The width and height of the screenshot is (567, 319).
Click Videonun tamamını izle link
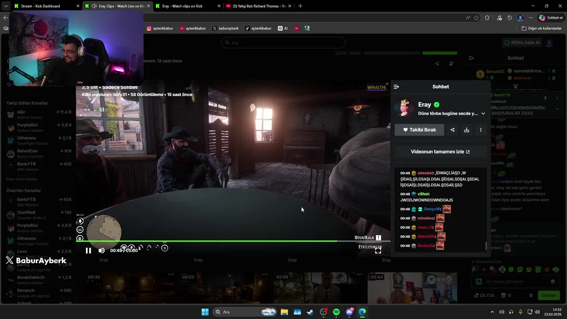440,152
